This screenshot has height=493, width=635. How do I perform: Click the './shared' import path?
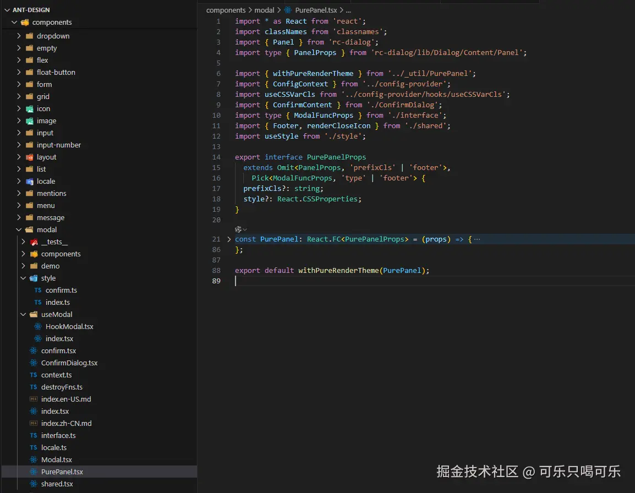click(426, 126)
